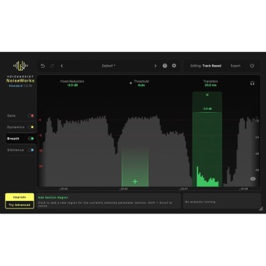Click the Fixed Reduction -3.0 dB value
Screen dimensions: 266x266
pyautogui.click(x=72, y=85)
